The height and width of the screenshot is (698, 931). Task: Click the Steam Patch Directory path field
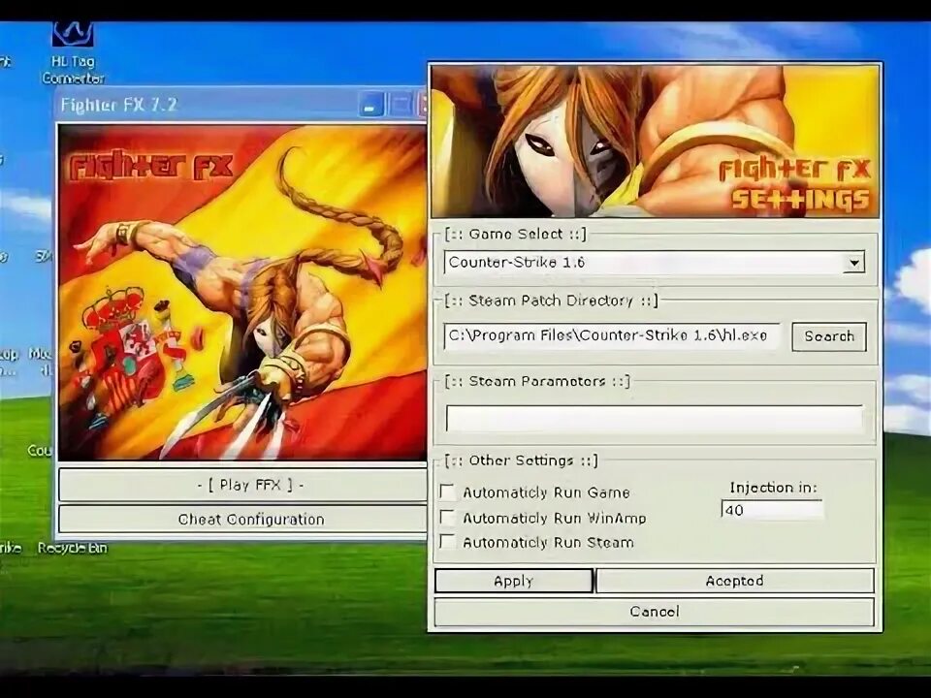click(612, 336)
